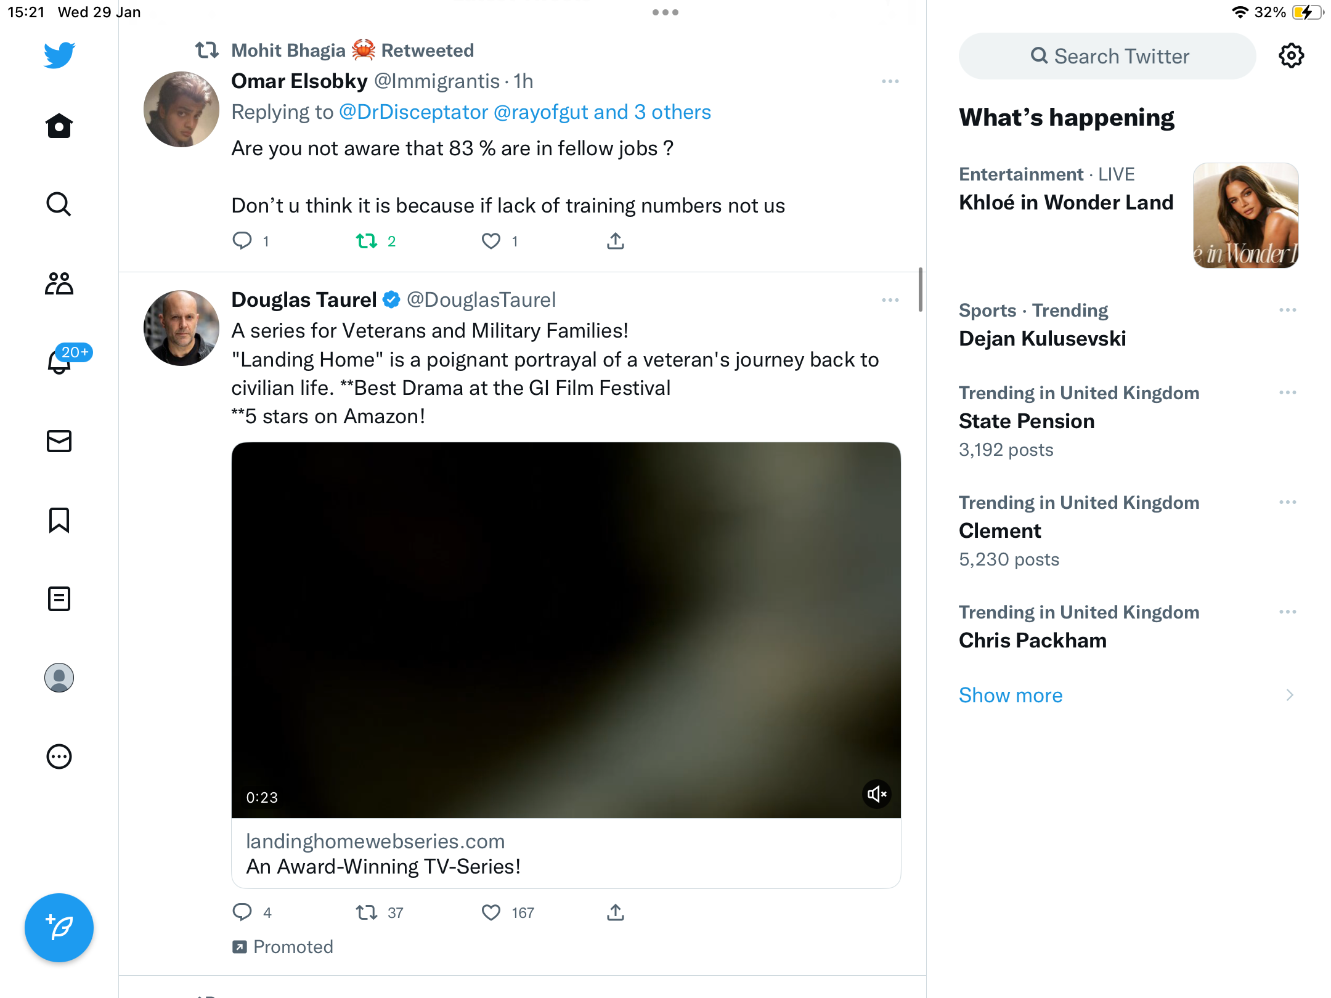Open the Explore search icon in sidebar
The width and height of the screenshot is (1331, 998).
(x=59, y=204)
